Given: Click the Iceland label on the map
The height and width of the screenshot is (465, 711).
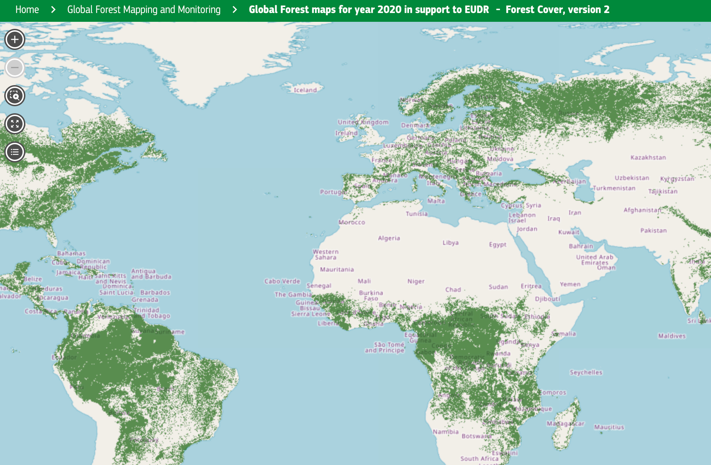Looking at the screenshot, I should pyautogui.click(x=305, y=90).
